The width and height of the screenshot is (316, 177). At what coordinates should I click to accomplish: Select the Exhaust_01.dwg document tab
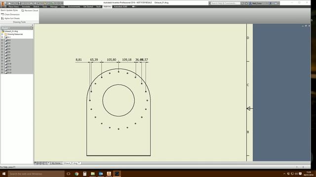(71, 163)
